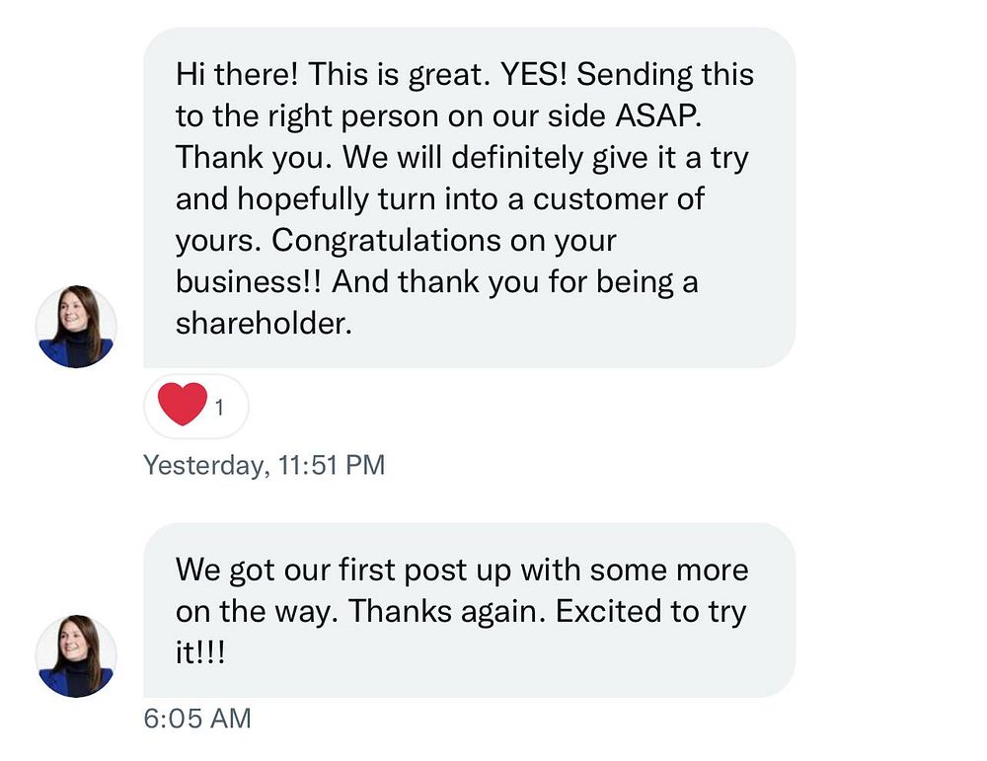
Task: Select the reaction count "1"
Action: (219, 408)
